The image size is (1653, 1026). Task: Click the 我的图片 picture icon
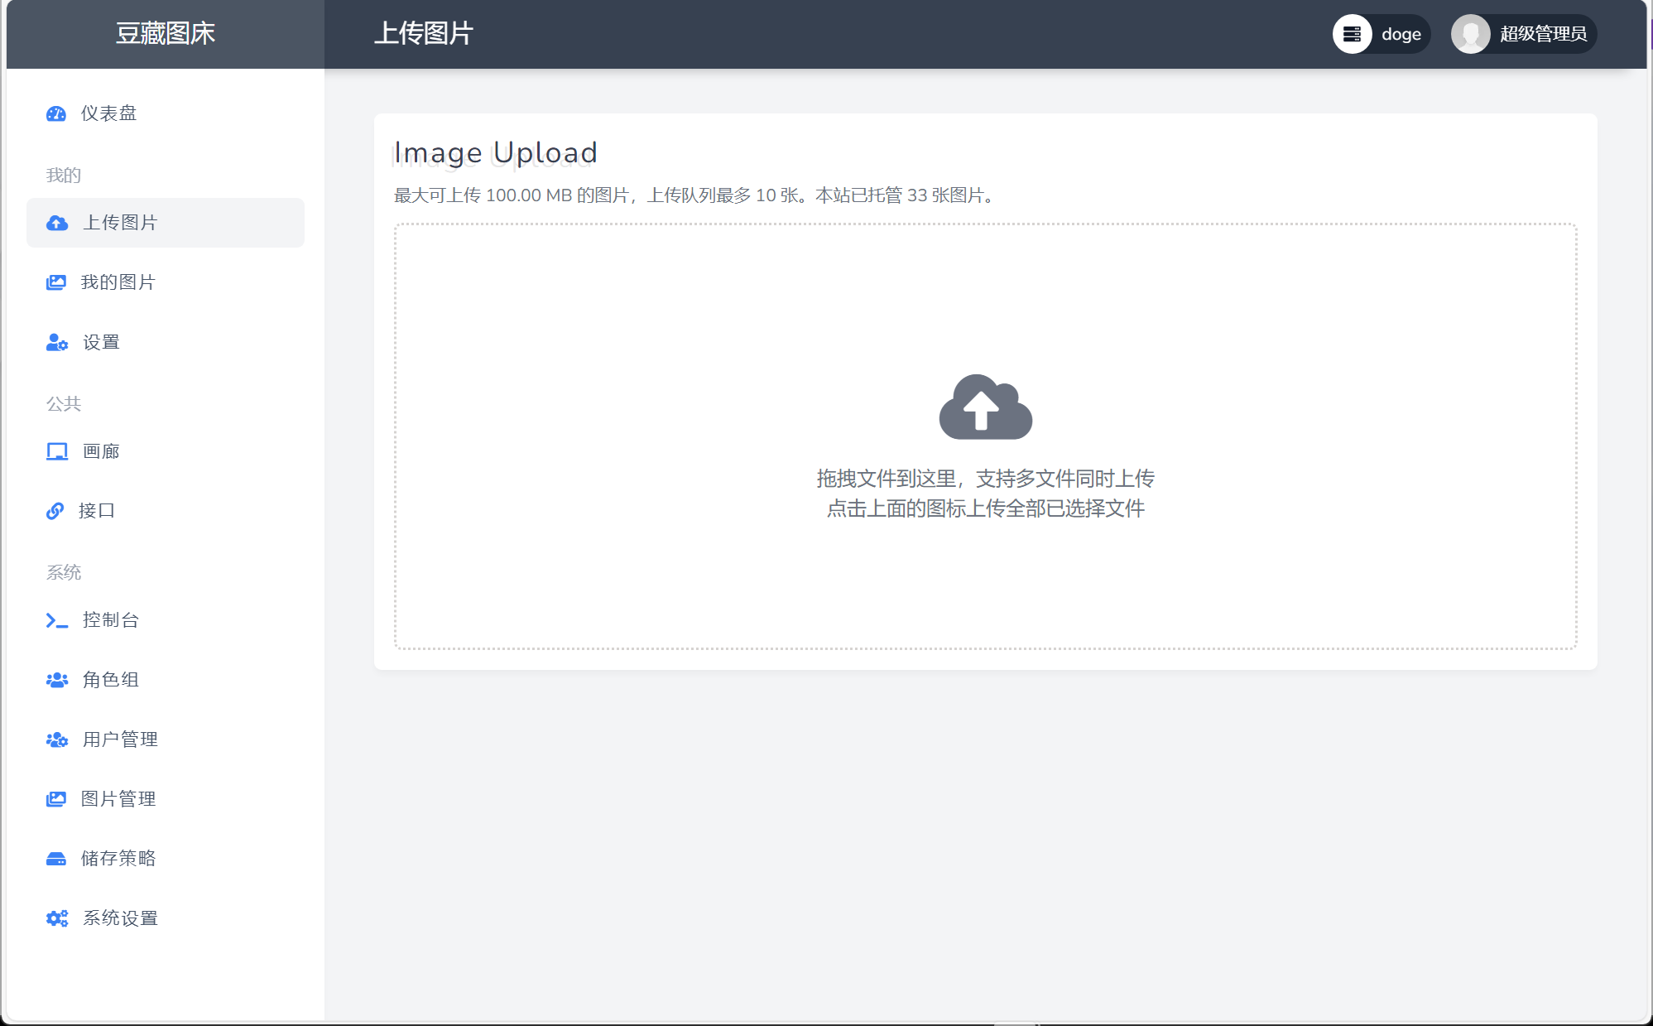[x=55, y=282]
